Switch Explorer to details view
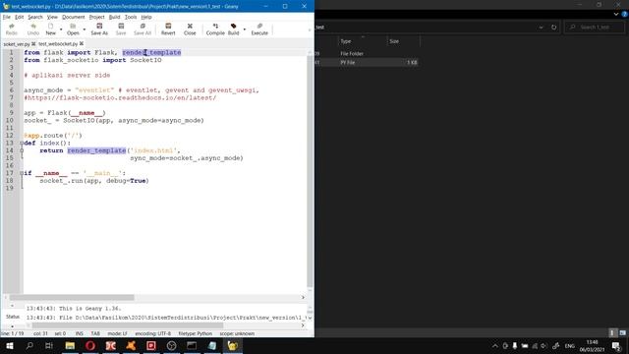This screenshot has width=629, height=354. tap(612, 333)
